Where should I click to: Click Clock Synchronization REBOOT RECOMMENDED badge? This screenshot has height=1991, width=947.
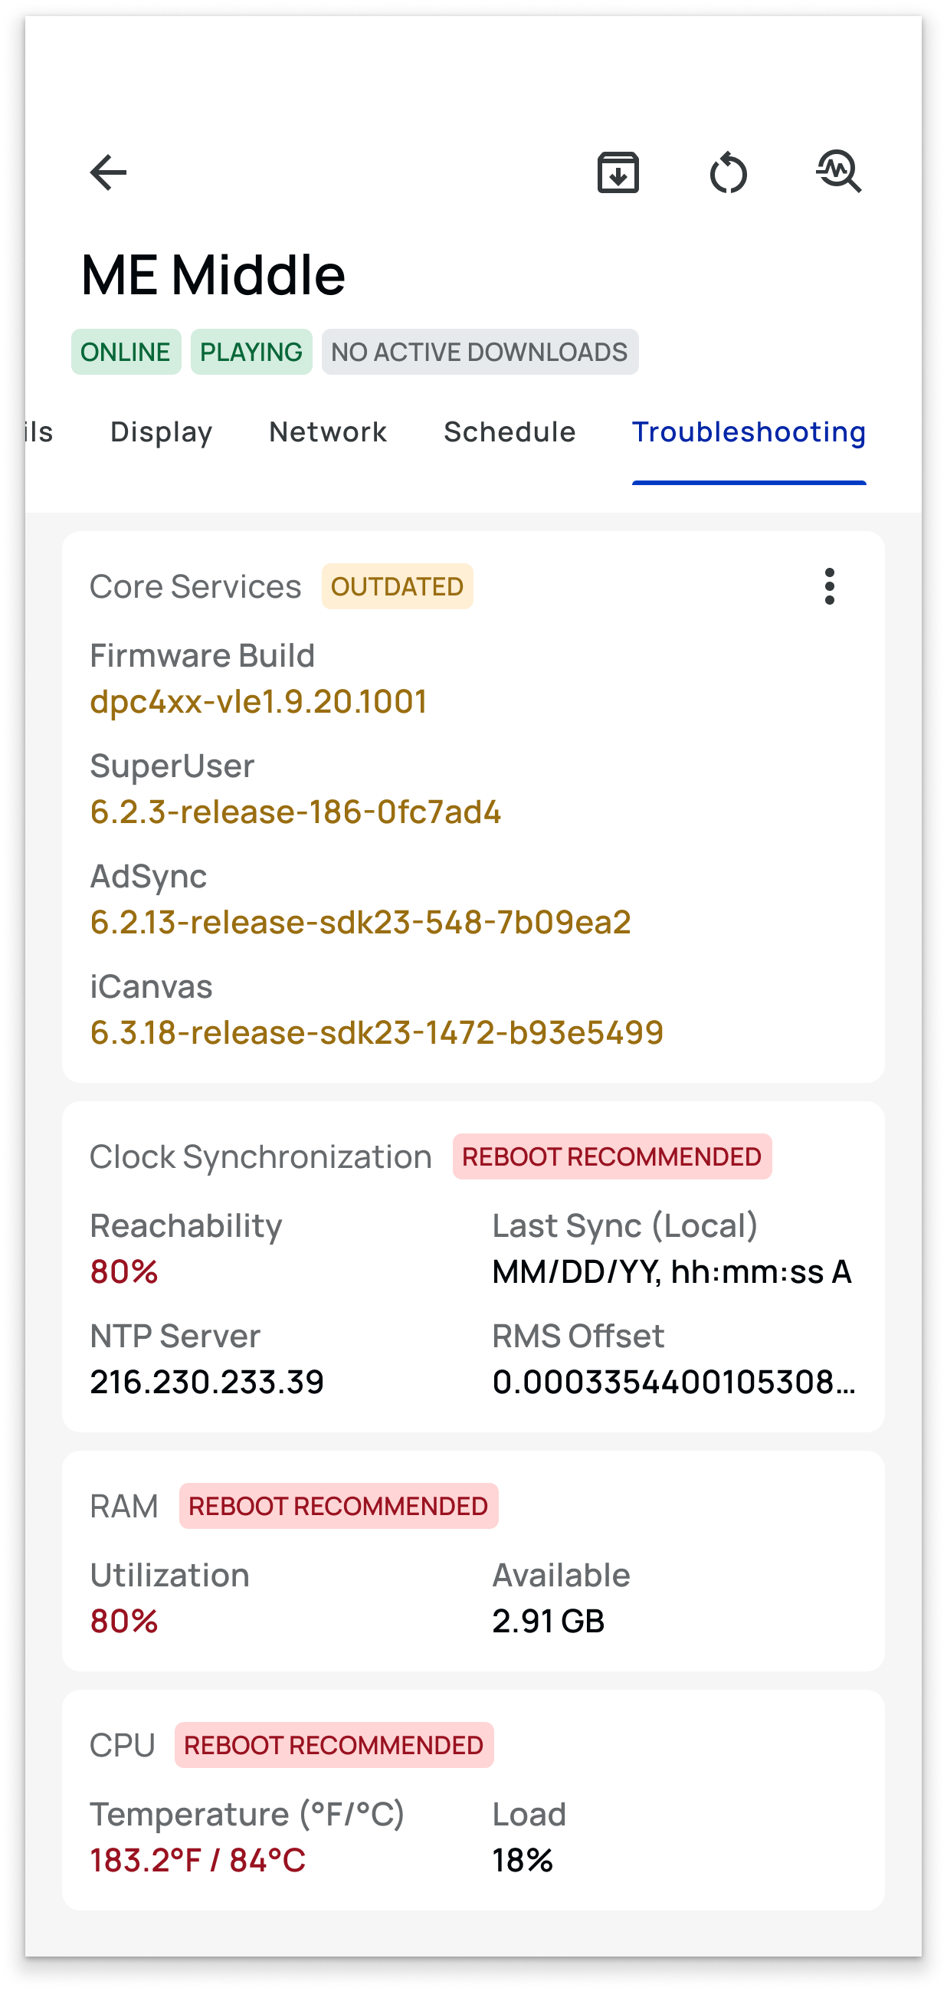point(611,1156)
